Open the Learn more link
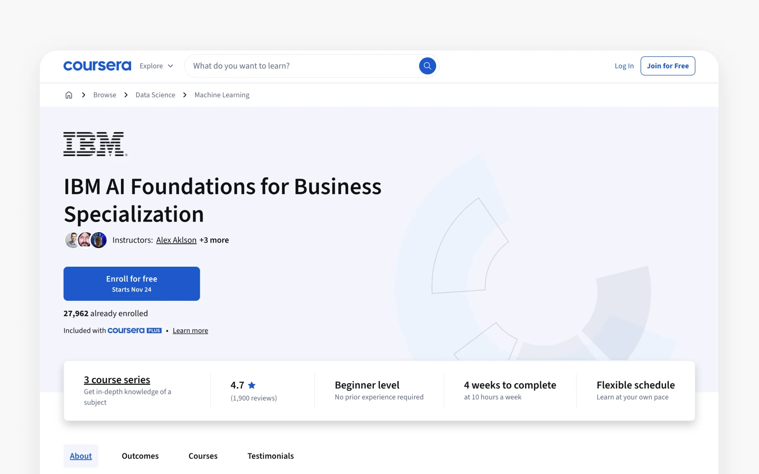The height and width of the screenshot is (474, 759). click(x=190, y=331)
